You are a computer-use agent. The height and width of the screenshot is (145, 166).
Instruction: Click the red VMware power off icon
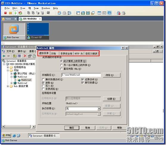5,13
